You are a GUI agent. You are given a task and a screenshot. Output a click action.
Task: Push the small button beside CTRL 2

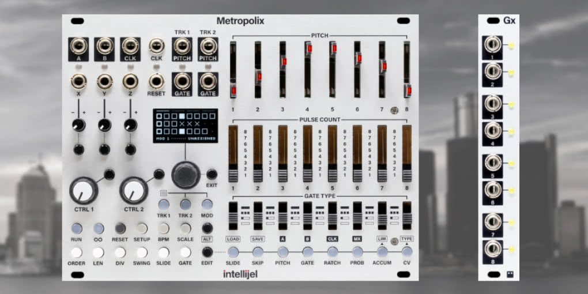[x=159, y=174]
